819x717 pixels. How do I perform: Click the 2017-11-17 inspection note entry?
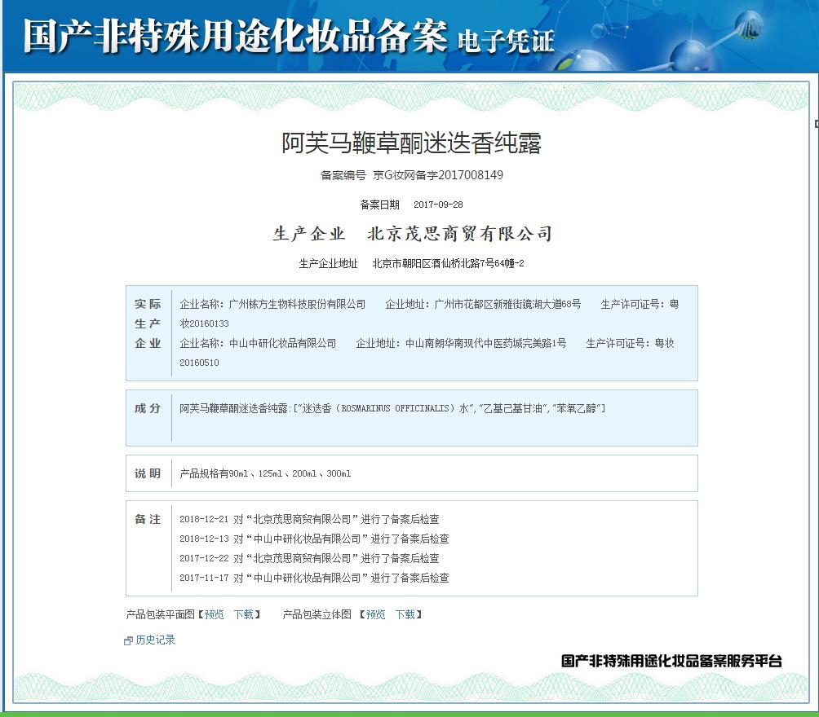click(x=314, y=578)
